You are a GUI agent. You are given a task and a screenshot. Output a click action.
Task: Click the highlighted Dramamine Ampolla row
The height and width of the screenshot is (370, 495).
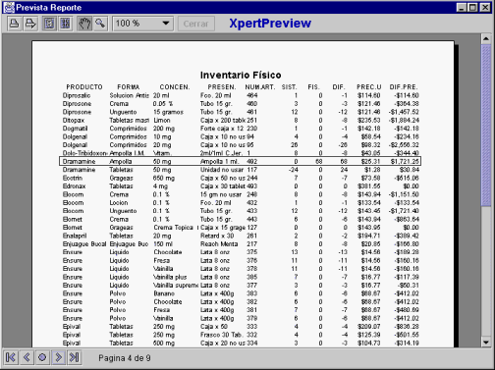[x=240, y=161]
